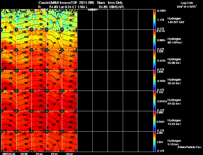Screen dimensions: 203x155
Task: Select the 24-35 keV panel at 289T23:33
Action: coord(9,101)
